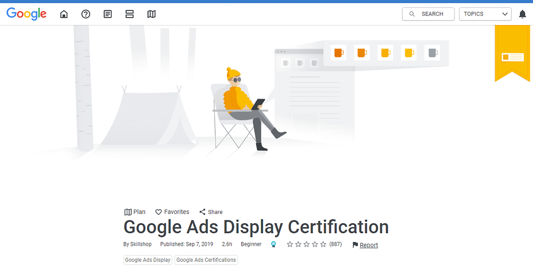Click the 2.6h duration text

(x=227, y=244)
